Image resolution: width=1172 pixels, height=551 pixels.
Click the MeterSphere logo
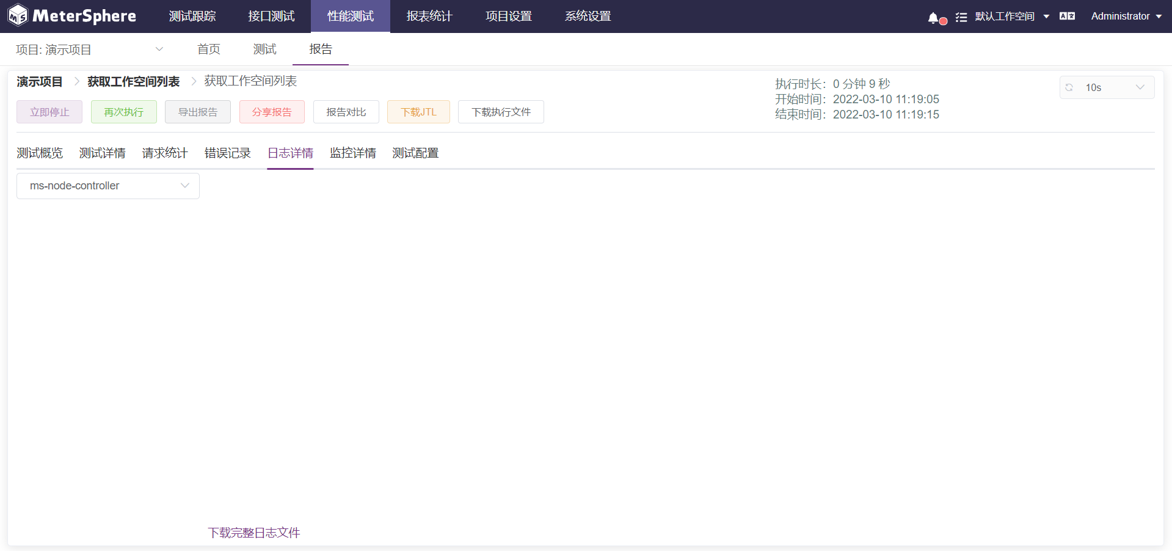coord(71,15)
